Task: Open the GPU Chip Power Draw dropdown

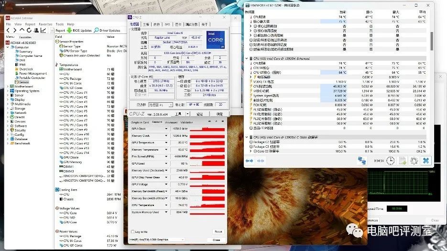Action: pos(166,177)
